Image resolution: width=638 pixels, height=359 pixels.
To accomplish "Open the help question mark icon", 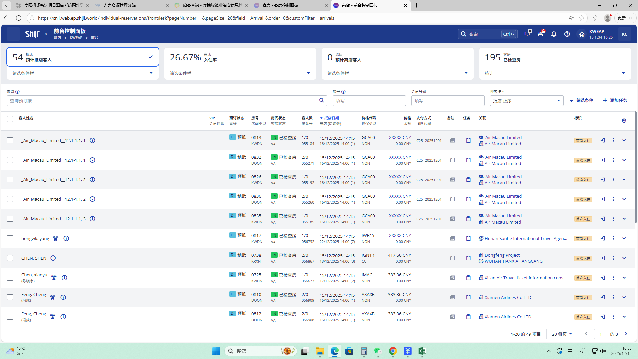I will point(567,34).
